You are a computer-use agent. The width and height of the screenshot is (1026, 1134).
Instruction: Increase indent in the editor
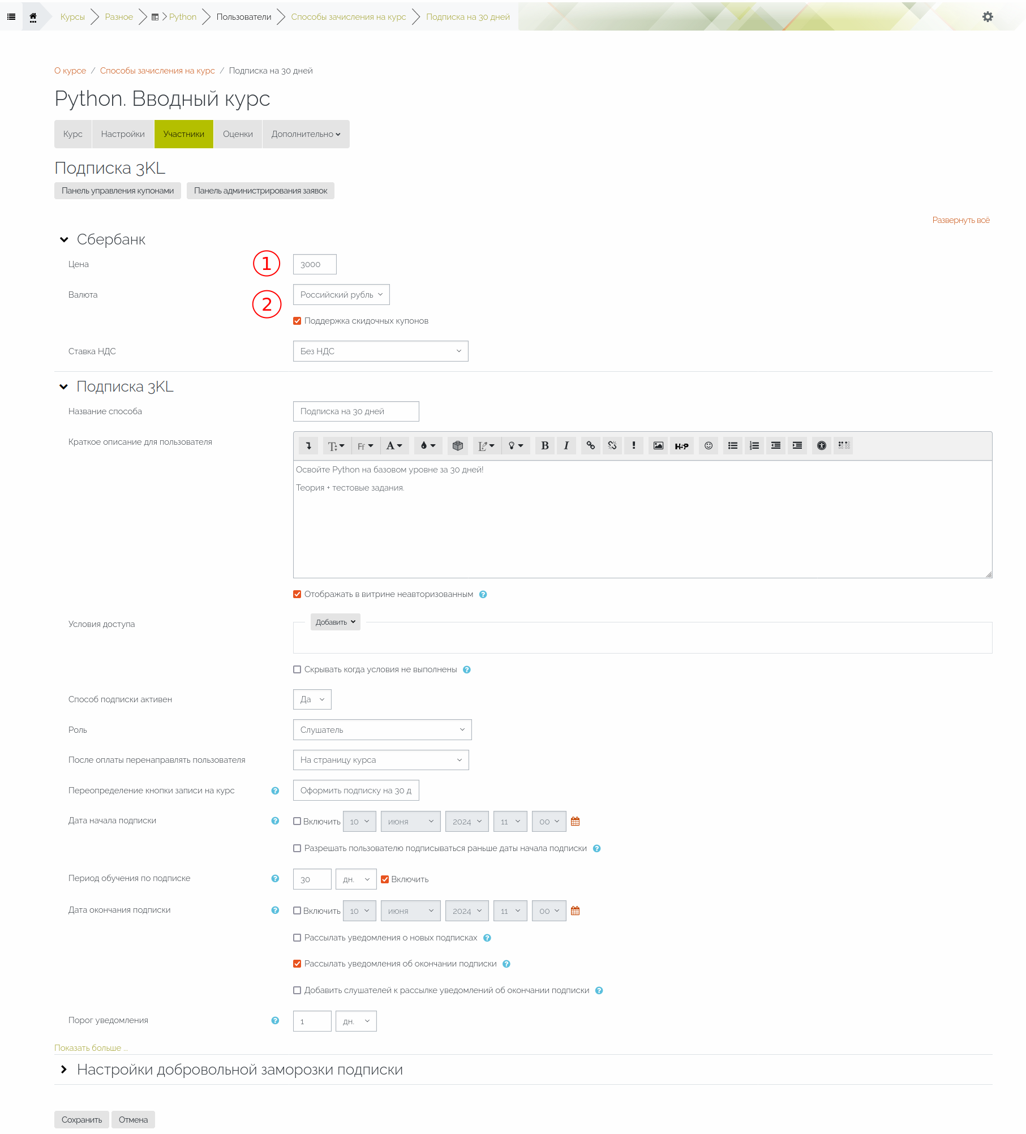point(797,446)
